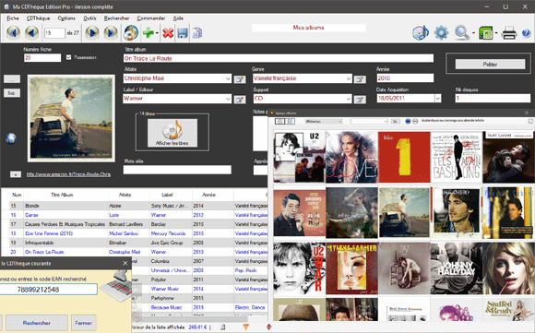
Task: Select the Johnny Hallyday album thumbnail
Action: [457, 268]
